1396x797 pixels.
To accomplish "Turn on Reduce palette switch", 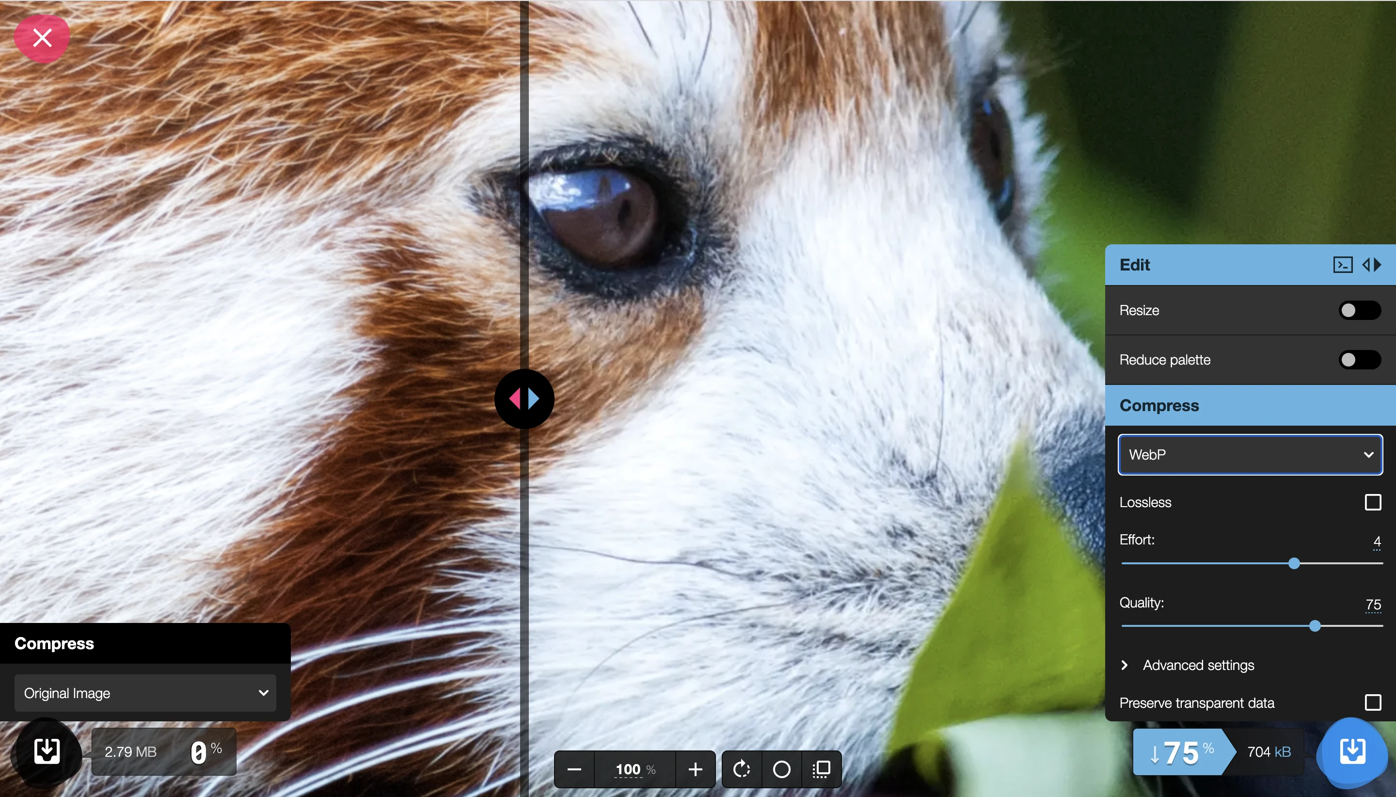I will [x=1359, y=360].
